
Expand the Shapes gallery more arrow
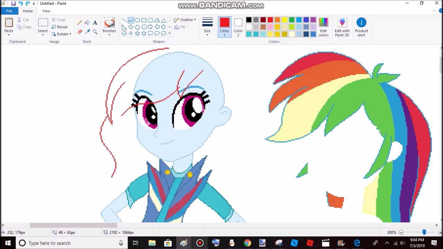[x=170, y=34]
